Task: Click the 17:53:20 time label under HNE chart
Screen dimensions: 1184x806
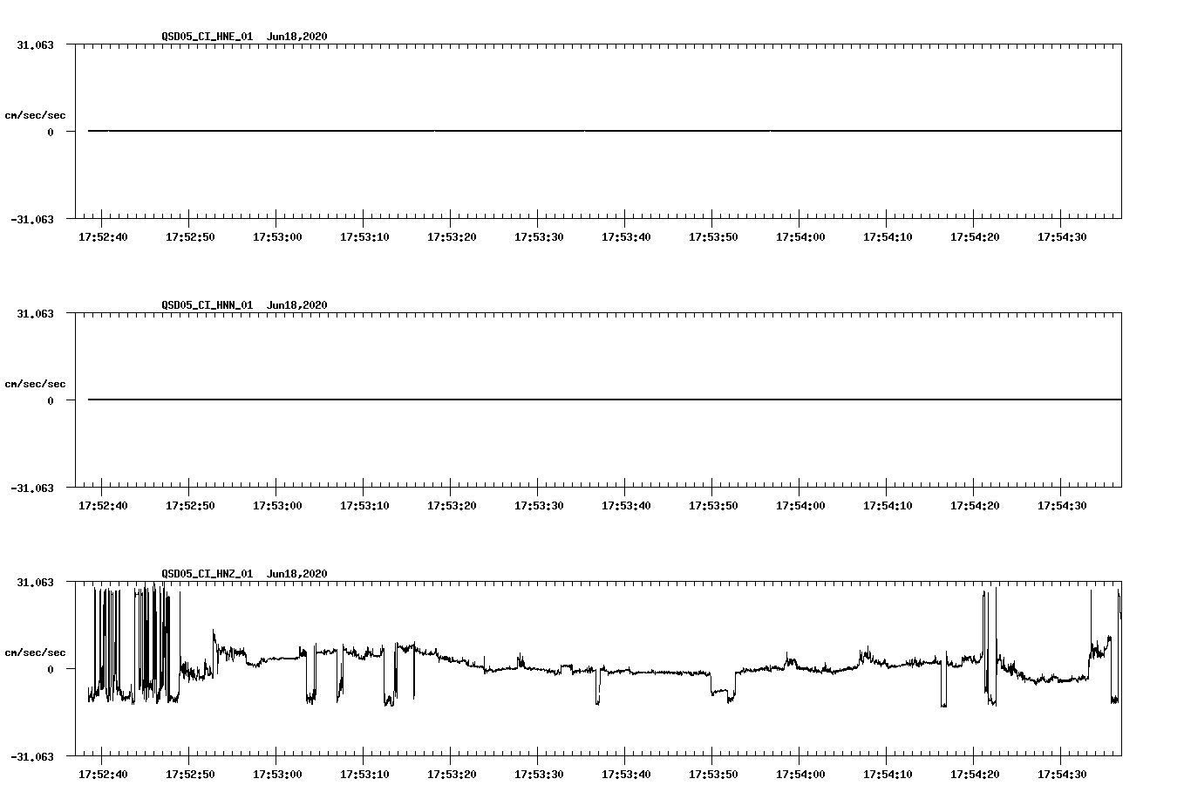Action: pyautogui.click(x=452, y=237)
